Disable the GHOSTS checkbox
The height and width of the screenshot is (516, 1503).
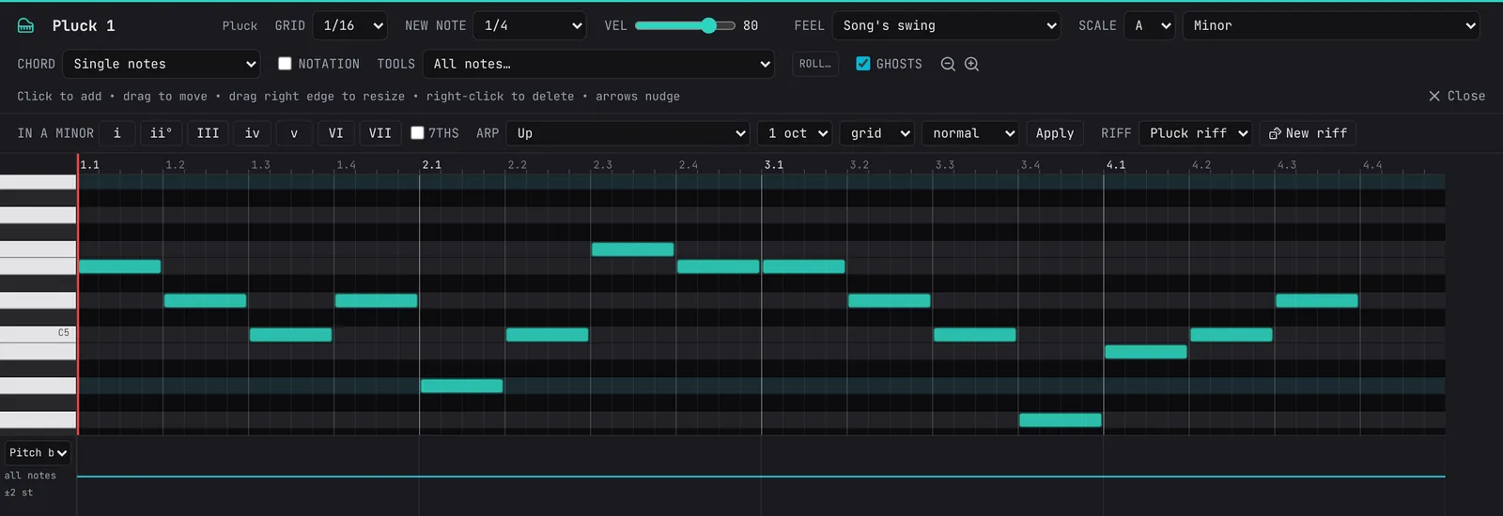tap(862, 64)
